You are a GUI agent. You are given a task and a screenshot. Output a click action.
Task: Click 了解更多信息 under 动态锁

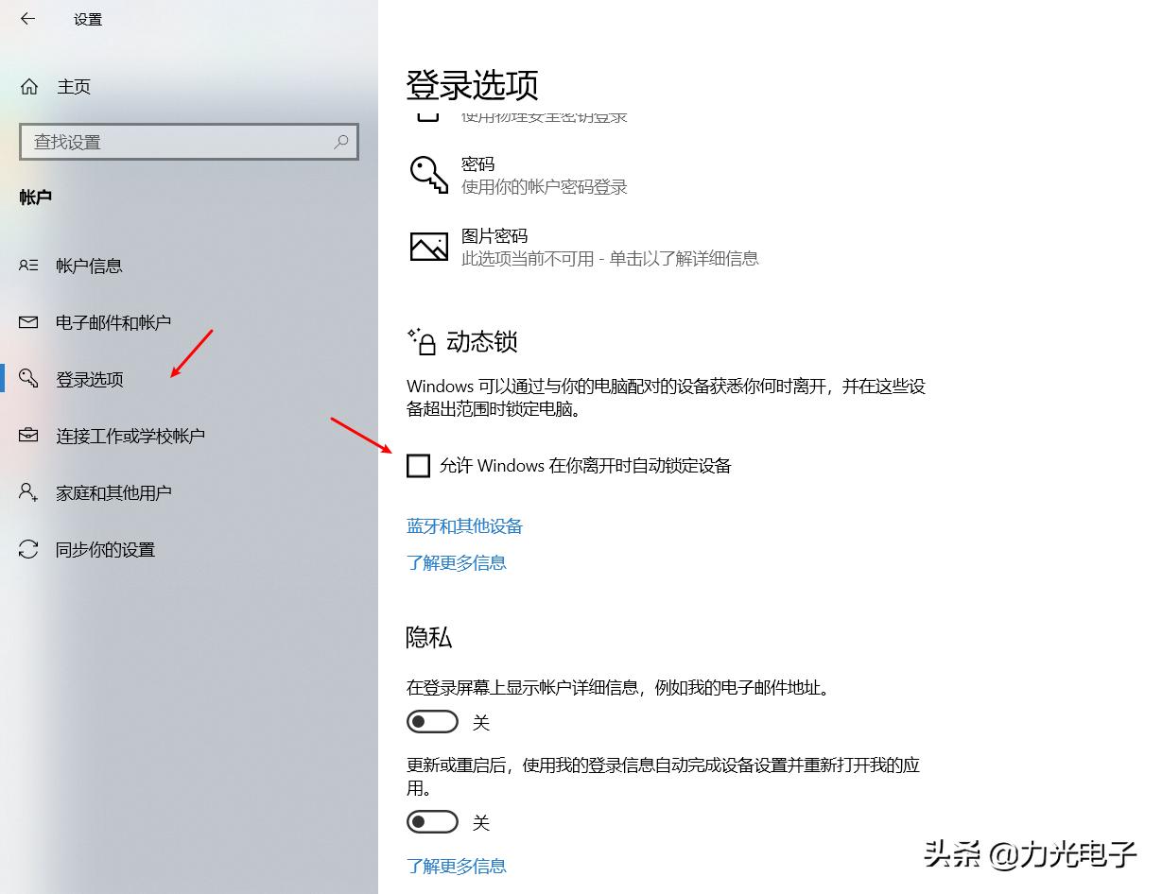pos(457,562)
